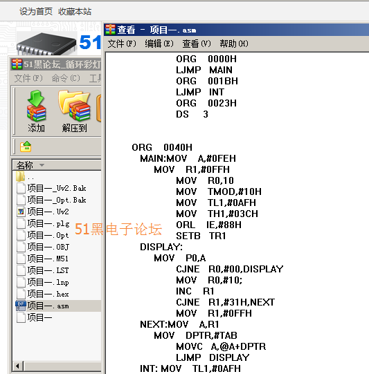
Task: Open the 查看(V) menu
Action: 197,44
